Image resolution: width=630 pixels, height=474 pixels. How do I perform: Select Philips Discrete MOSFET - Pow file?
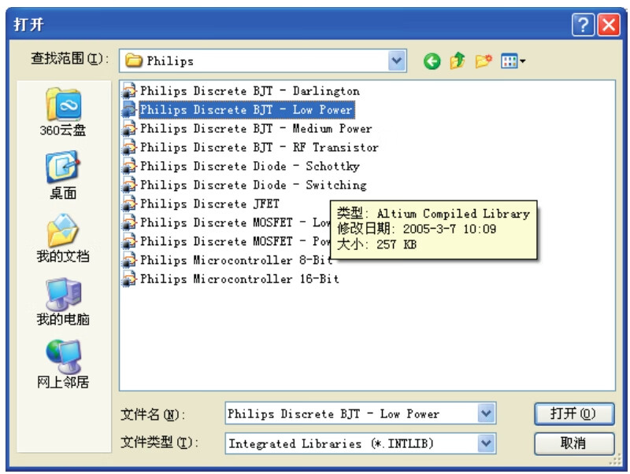pyautogui.click(x=235, y=242)
